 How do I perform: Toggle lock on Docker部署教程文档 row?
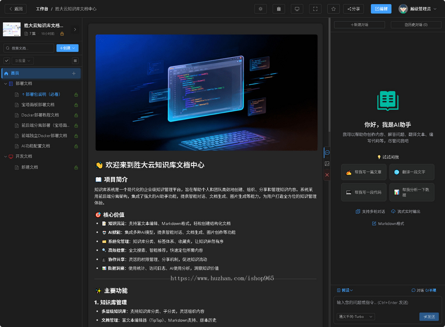(x=76, y=115)
